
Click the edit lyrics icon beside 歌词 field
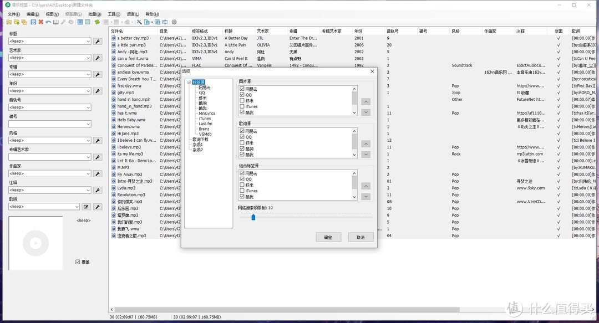click(x=86, y=207)
